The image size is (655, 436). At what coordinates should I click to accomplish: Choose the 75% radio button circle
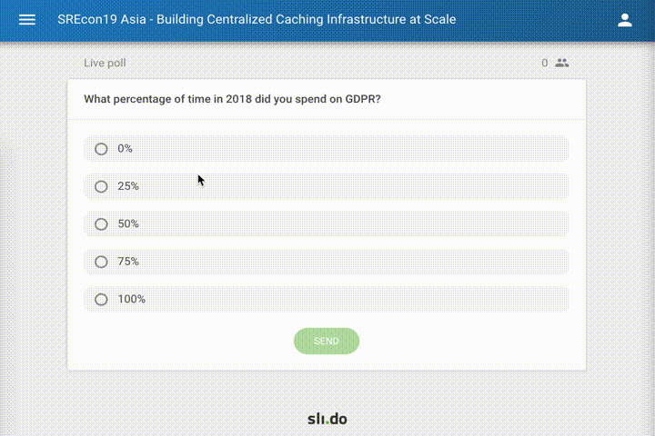[x=101, y=262]
